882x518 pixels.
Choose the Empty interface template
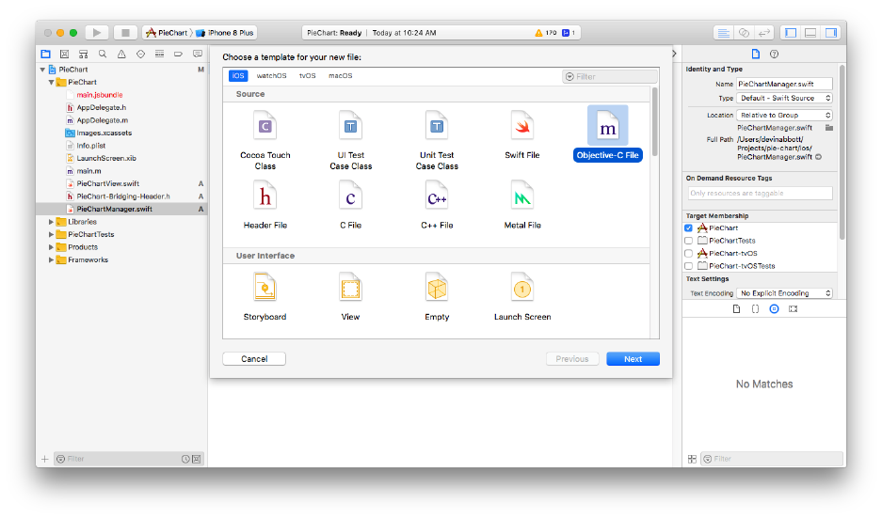[x=437, y=296]
